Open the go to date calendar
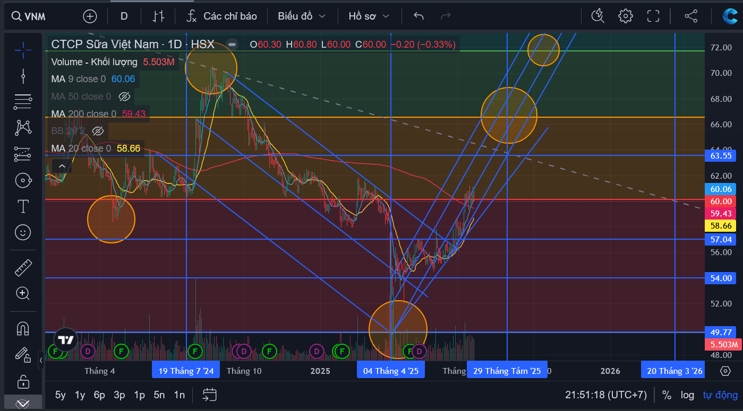This screenshot has height=411, width=743. coord(210,395)
